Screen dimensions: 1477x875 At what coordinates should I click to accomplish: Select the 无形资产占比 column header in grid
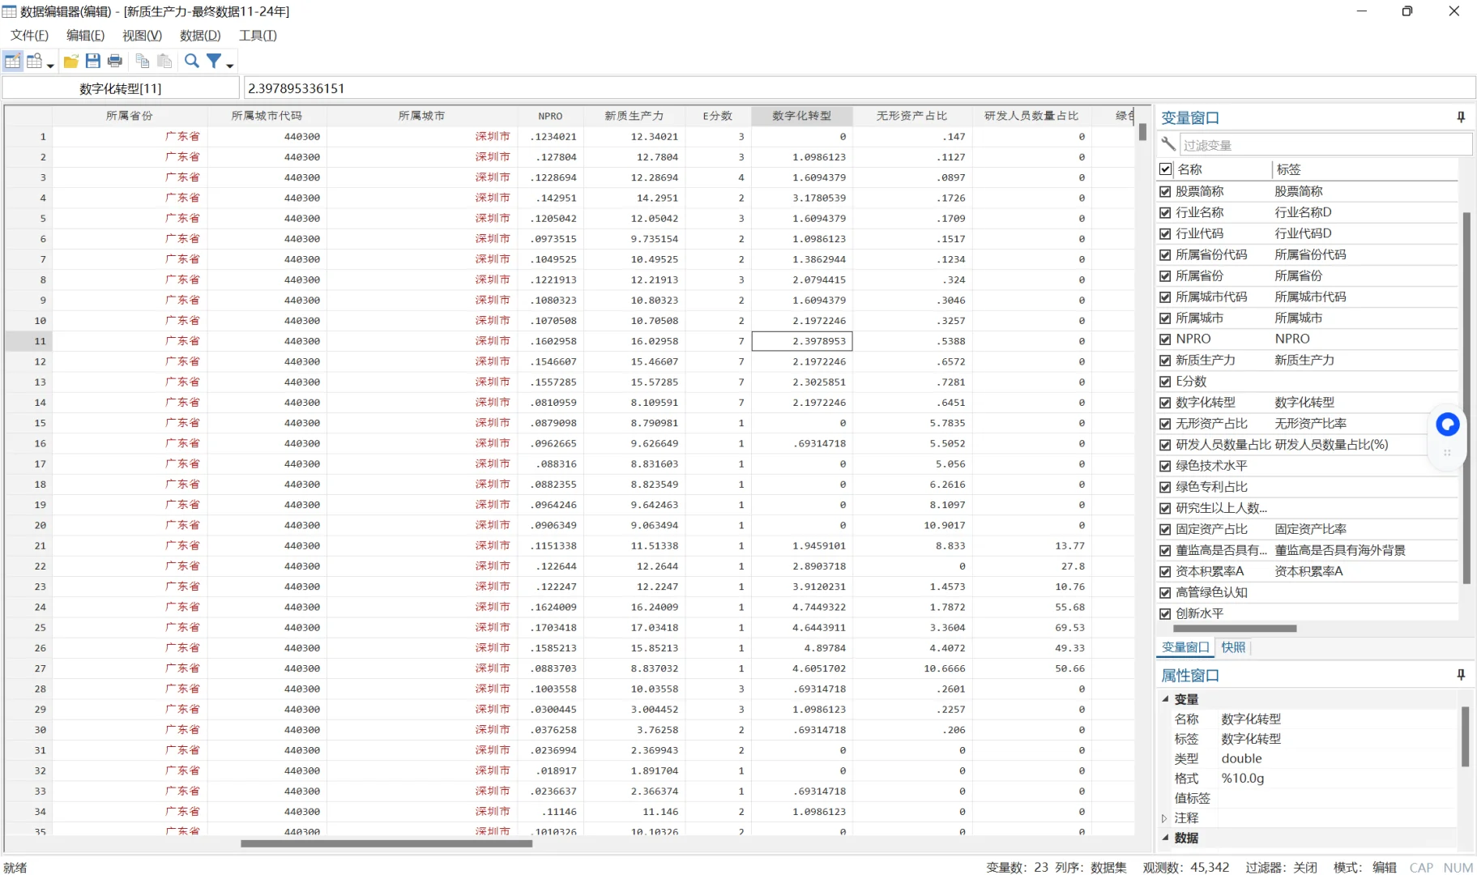point(912,116)
